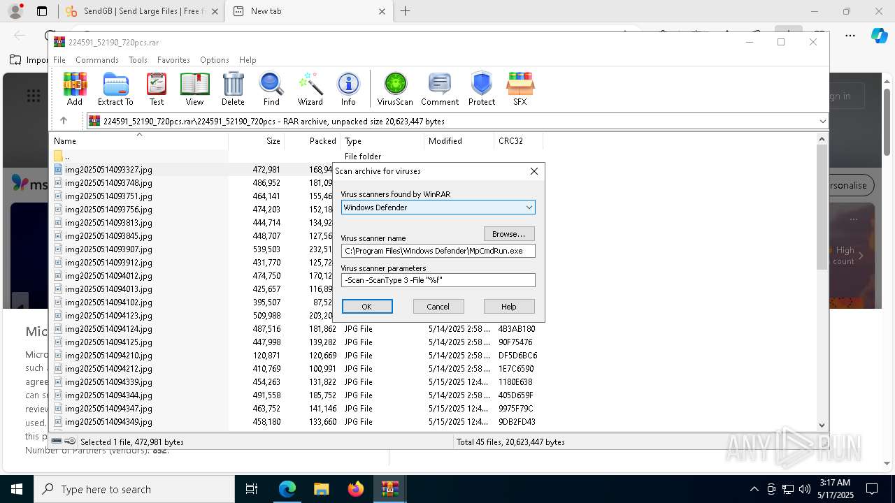Open Microsoft Edge taskbar icon

[287, 489]
